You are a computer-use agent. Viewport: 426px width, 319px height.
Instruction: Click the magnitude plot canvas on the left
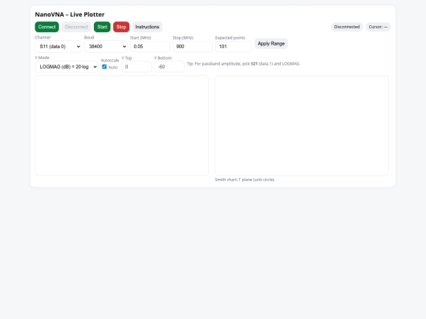coord(121,125)
